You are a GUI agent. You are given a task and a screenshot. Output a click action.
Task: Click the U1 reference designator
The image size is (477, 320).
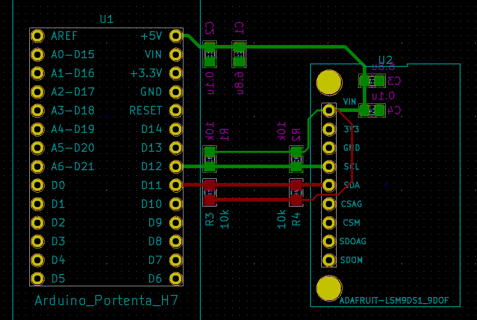click(107, 19)
